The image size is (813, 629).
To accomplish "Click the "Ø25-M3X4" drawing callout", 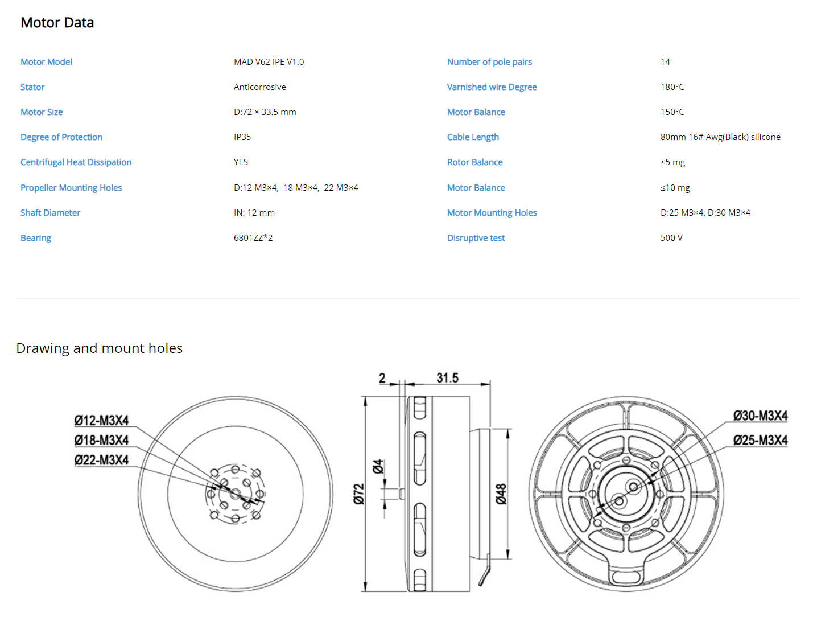I will 761,441.
